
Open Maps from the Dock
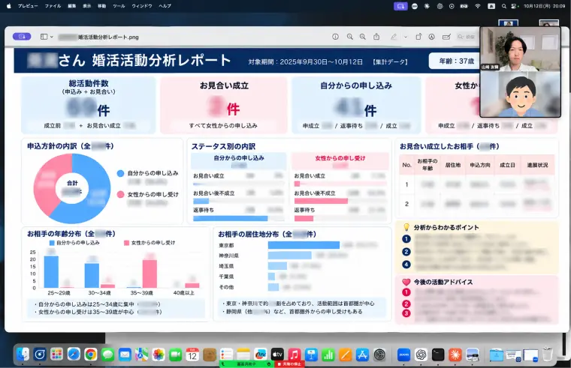(142, 355)
